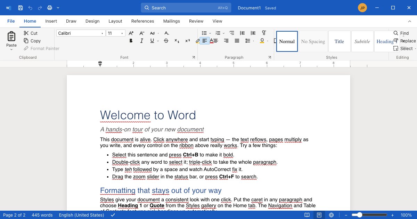
Task: Click the 445 words count
Action: tap(42, 215)
